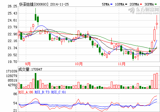The height and width of the screenshot is (112, 160).
Task: Click the 22.98 price axis label
Action: tap(13, 34)
